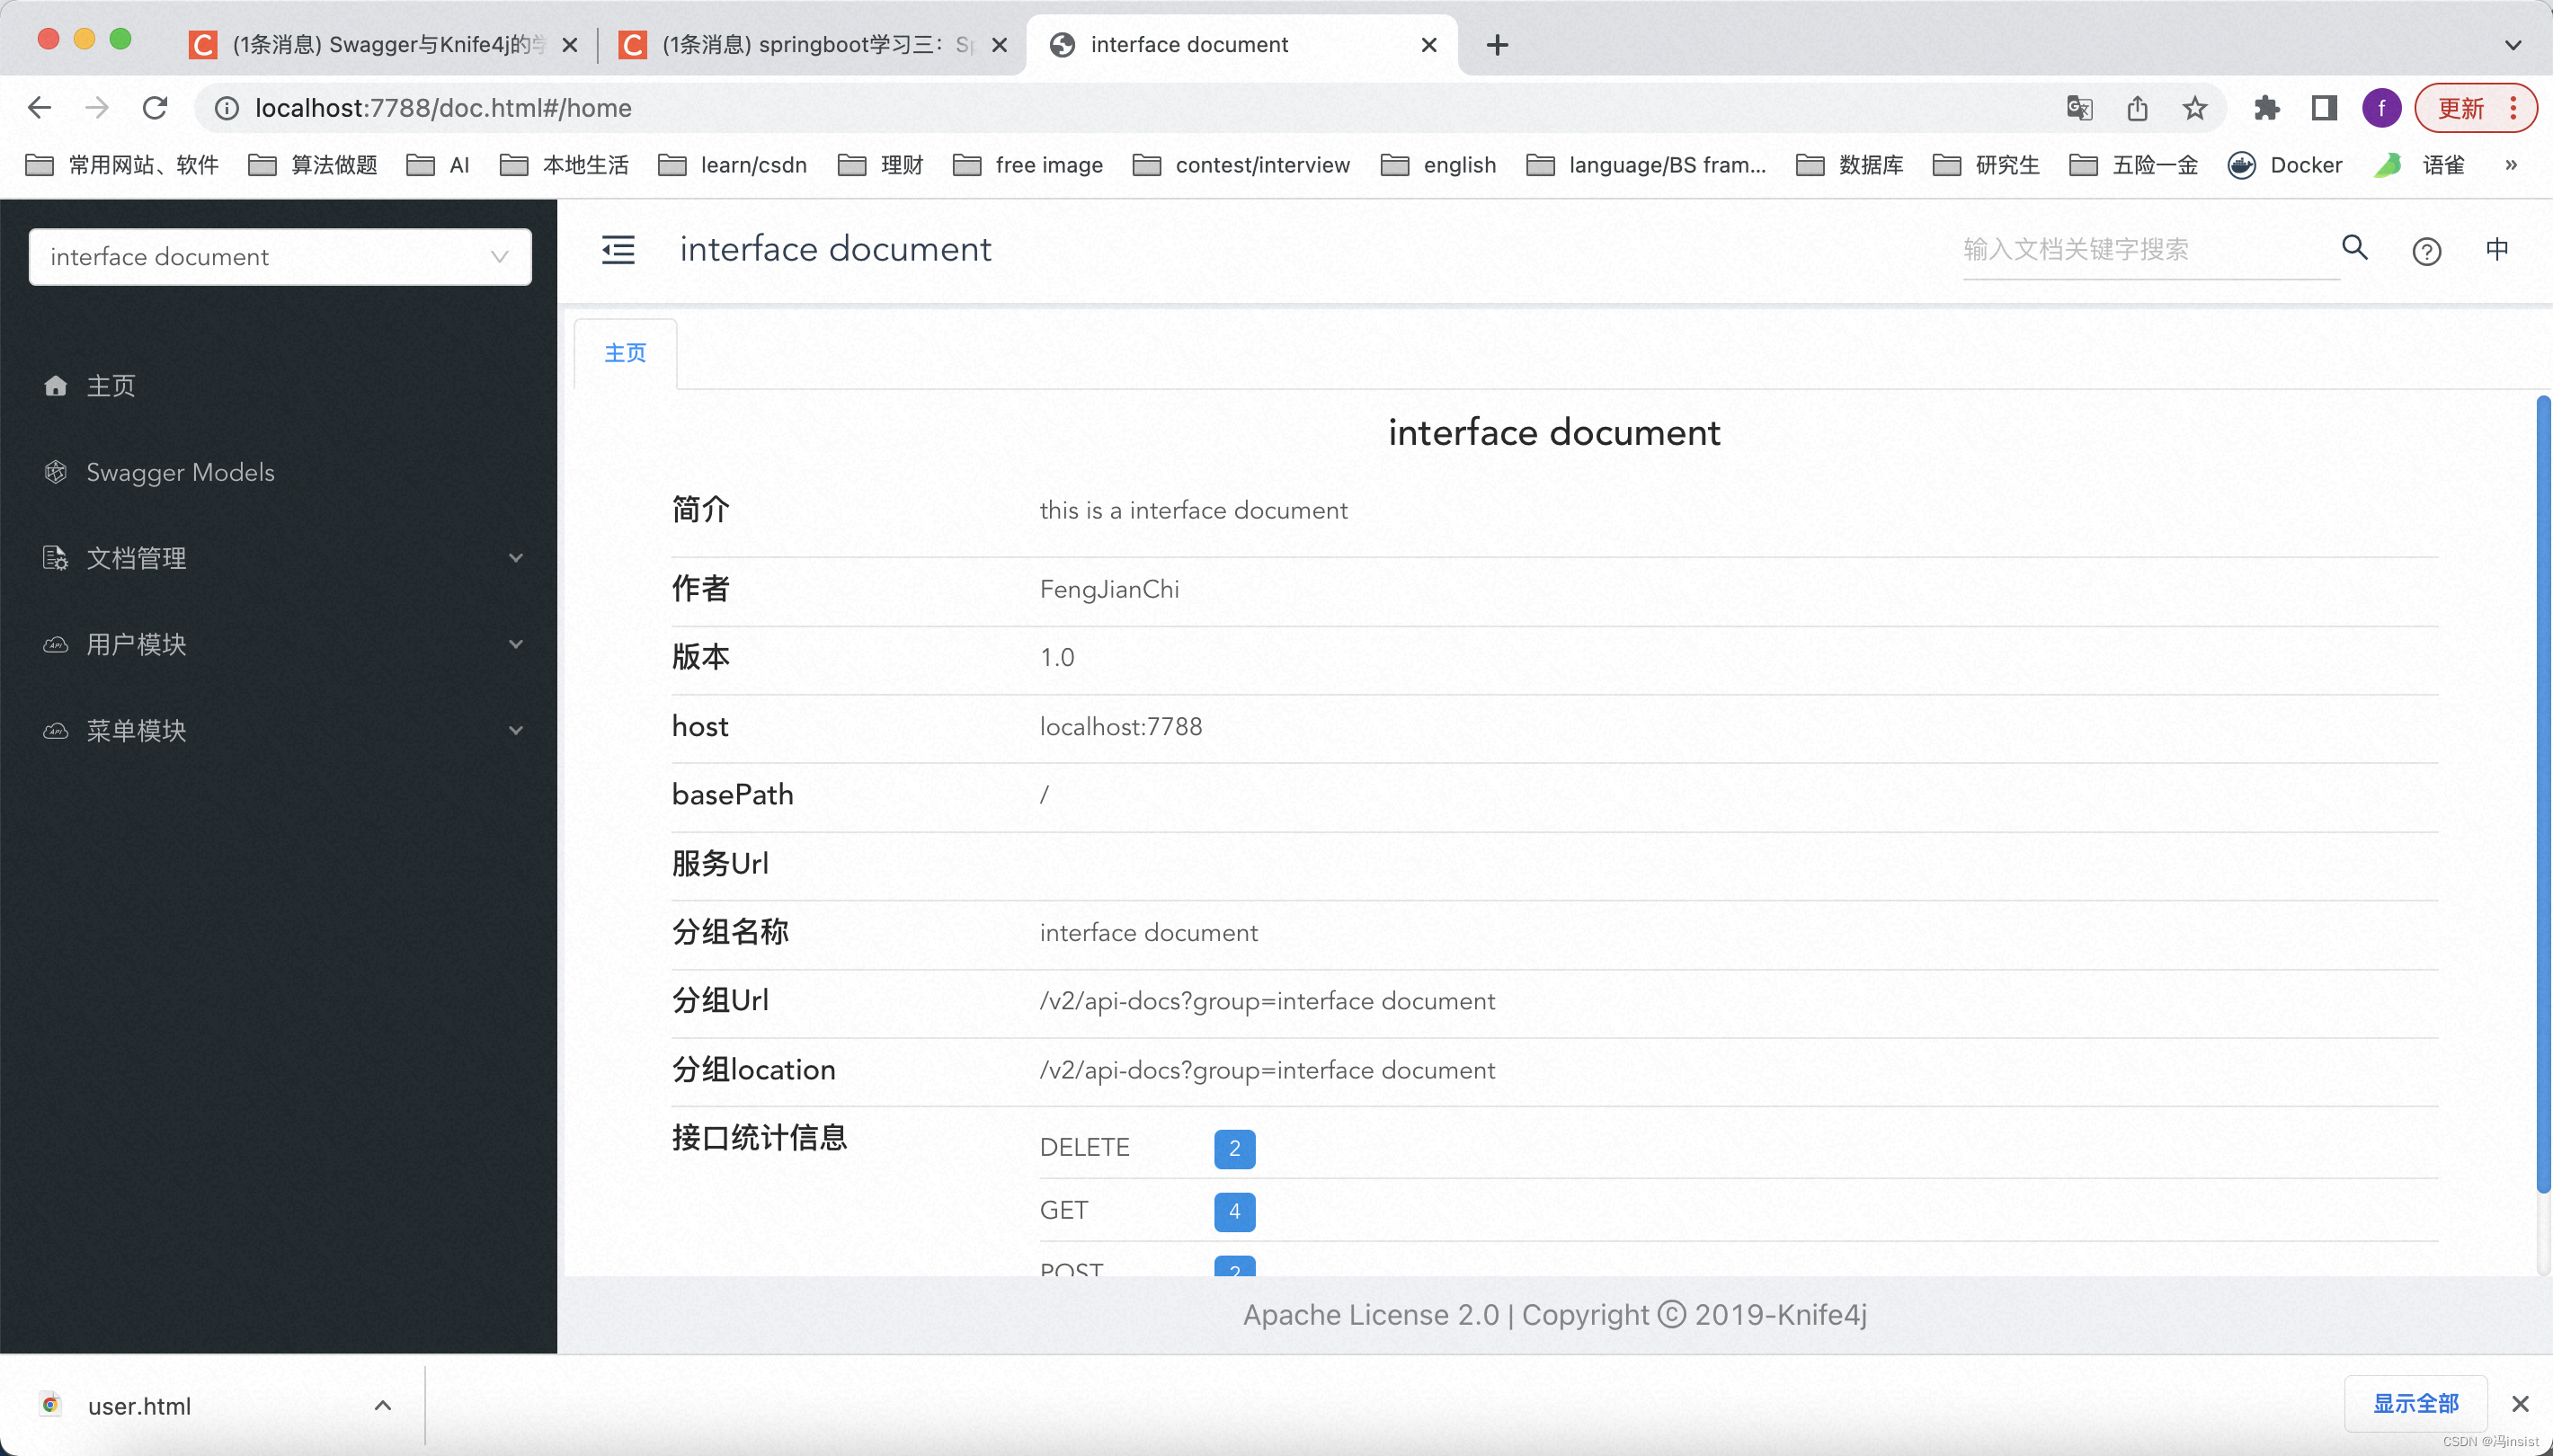Click the 显示全部 button

2416,1403
